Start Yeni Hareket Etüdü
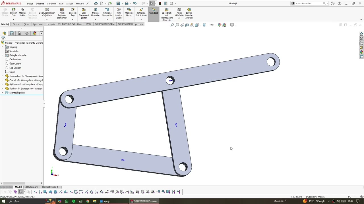364x204 pixels. [119, 14]
